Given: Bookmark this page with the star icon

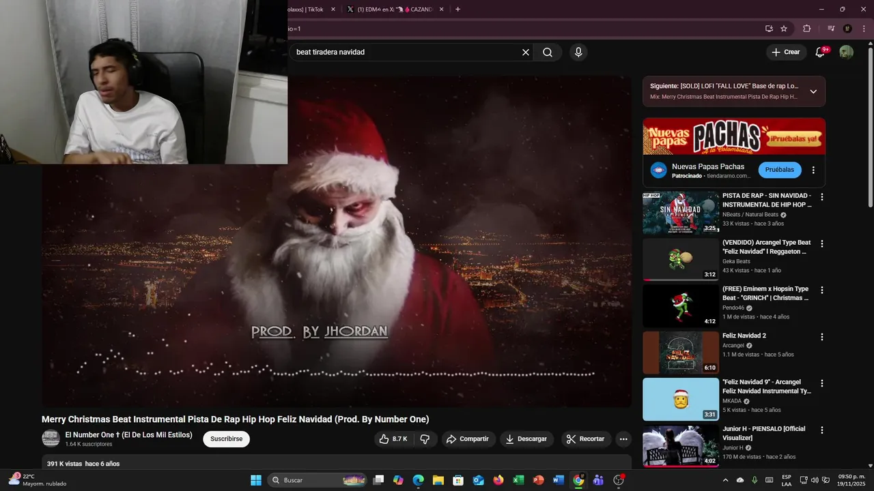Looking at the screenshot, I should (x=784, y=29).
